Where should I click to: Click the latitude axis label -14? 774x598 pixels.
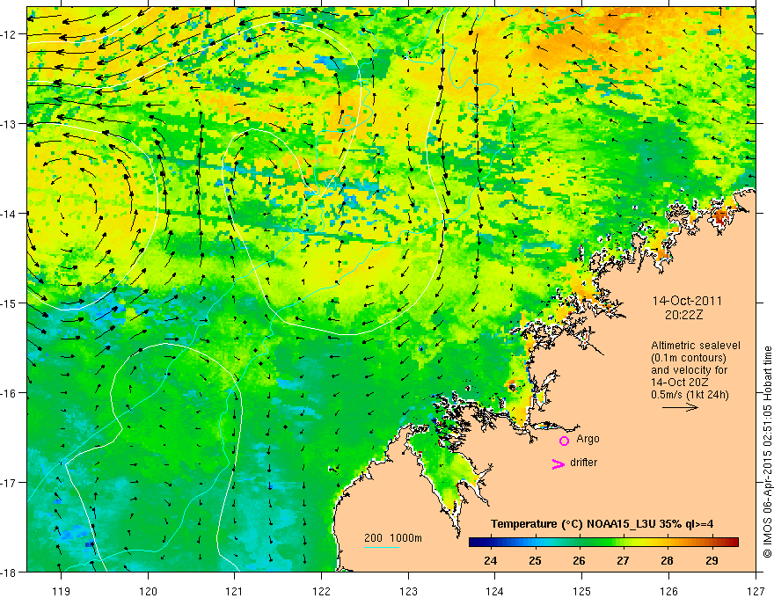pos(8,214)
